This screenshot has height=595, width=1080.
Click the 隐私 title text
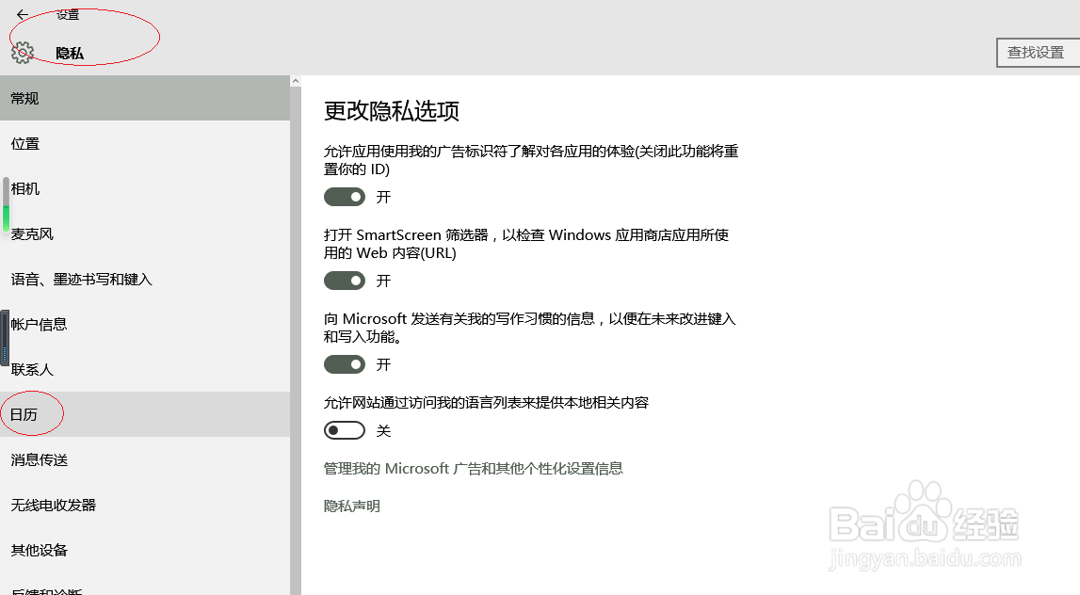[x=70, y=53]
